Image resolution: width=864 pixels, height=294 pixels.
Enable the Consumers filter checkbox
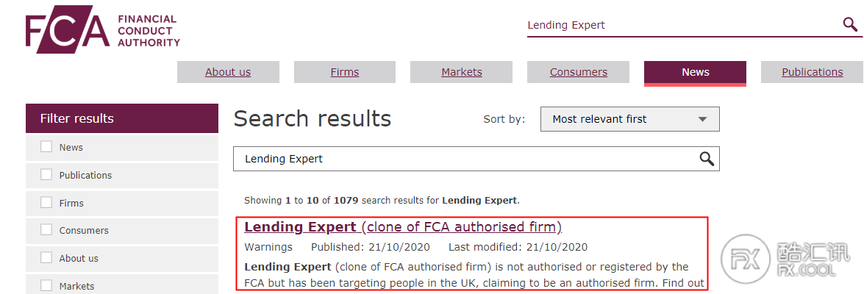(x=46, y=230)
